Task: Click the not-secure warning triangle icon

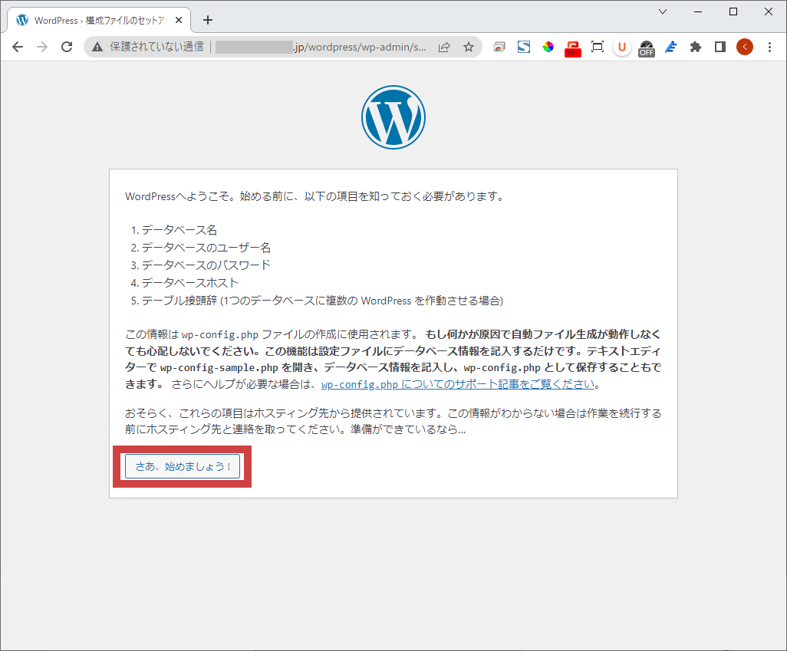Action: pos(97,47)
